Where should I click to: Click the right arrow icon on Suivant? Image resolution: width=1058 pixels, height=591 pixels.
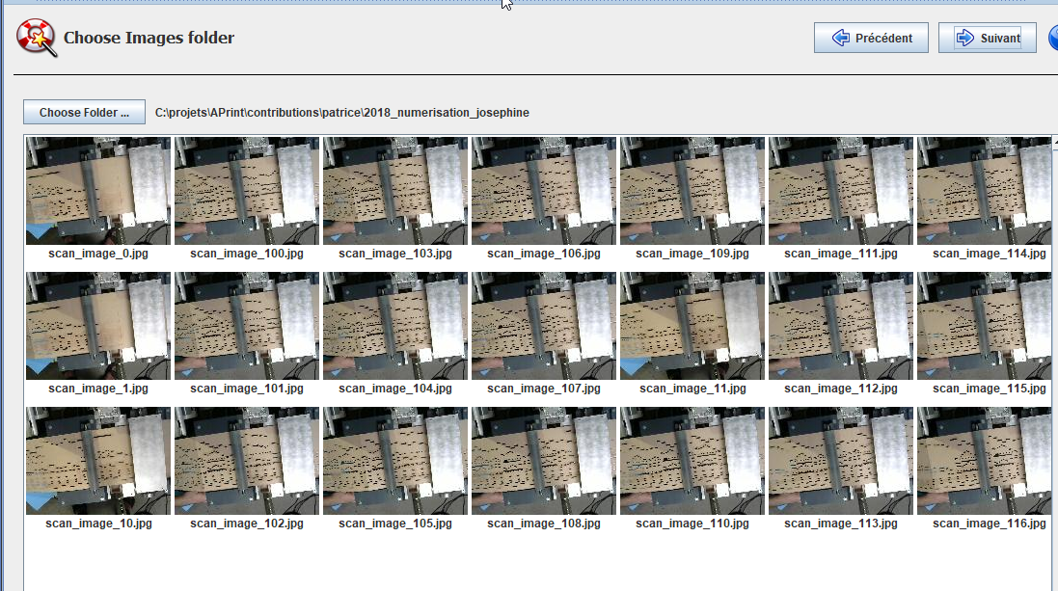coord(963,39)
